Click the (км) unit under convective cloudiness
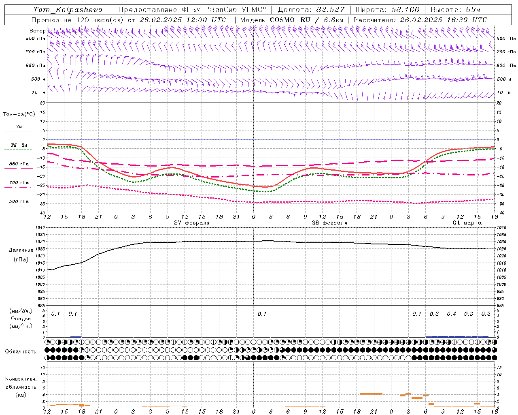Viewport: 518px width, 415px height. point(21,395)
